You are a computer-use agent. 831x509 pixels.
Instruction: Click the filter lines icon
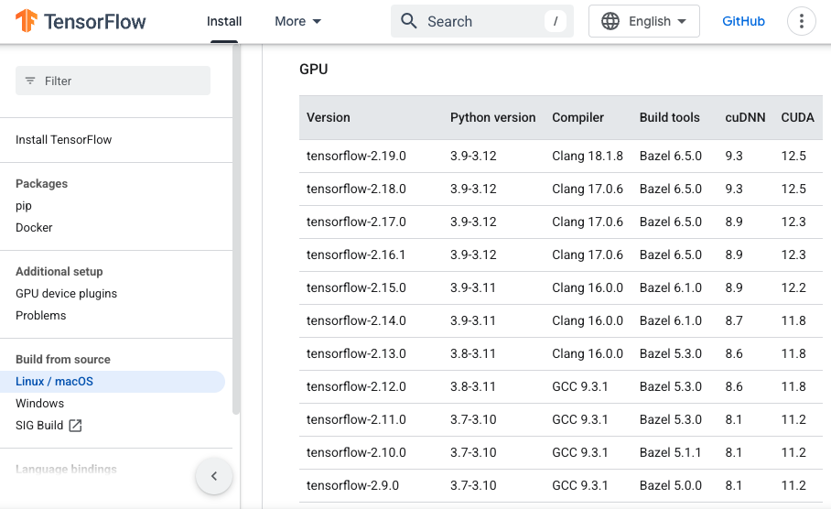pos(31,81)
